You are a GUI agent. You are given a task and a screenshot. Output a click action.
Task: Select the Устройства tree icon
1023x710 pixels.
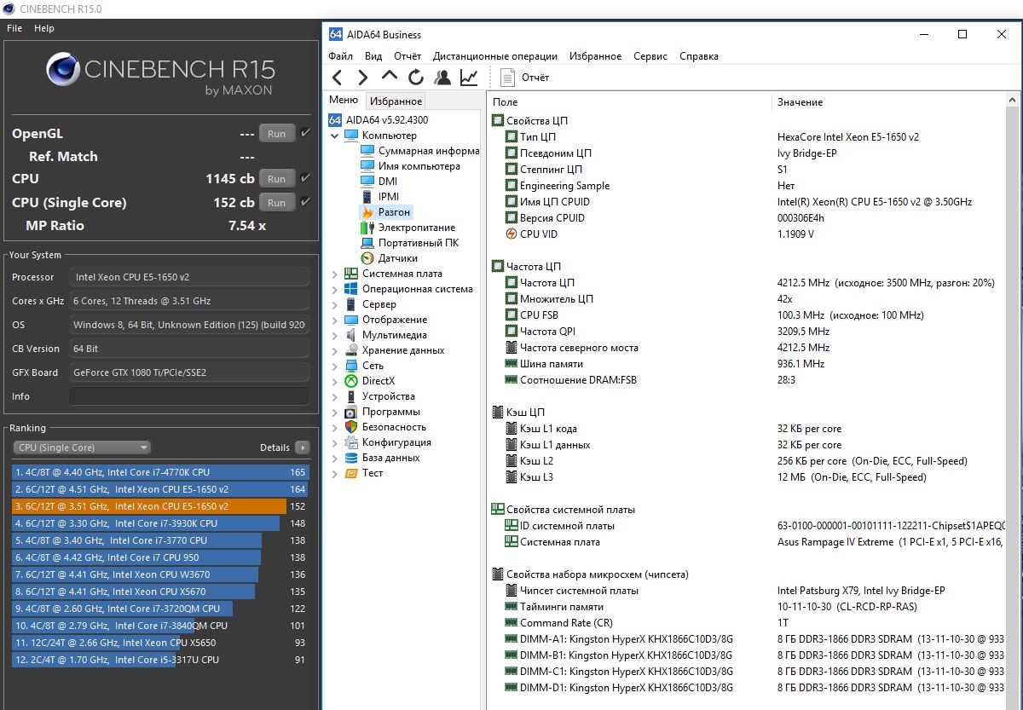350,396
